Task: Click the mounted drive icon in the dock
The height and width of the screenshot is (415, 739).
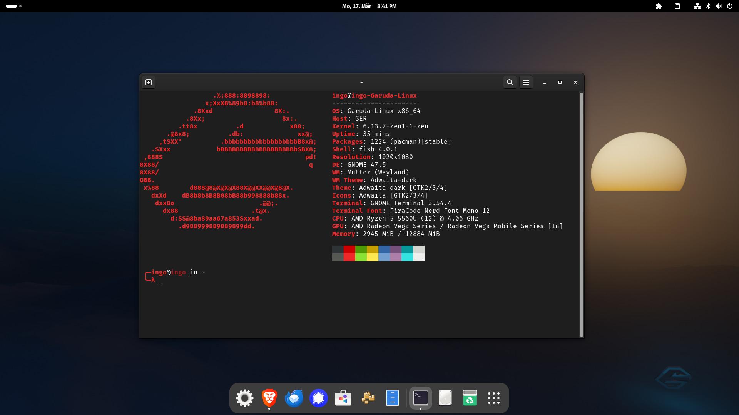Action: (445, 398)
